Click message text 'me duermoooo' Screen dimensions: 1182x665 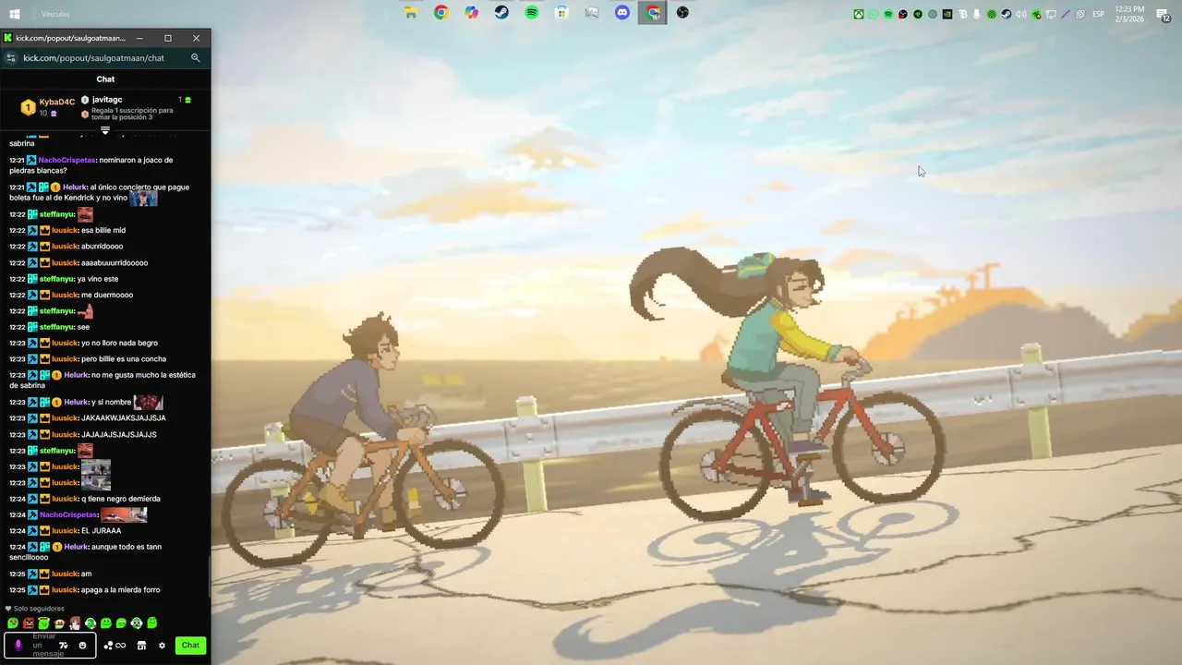[107, 295]
